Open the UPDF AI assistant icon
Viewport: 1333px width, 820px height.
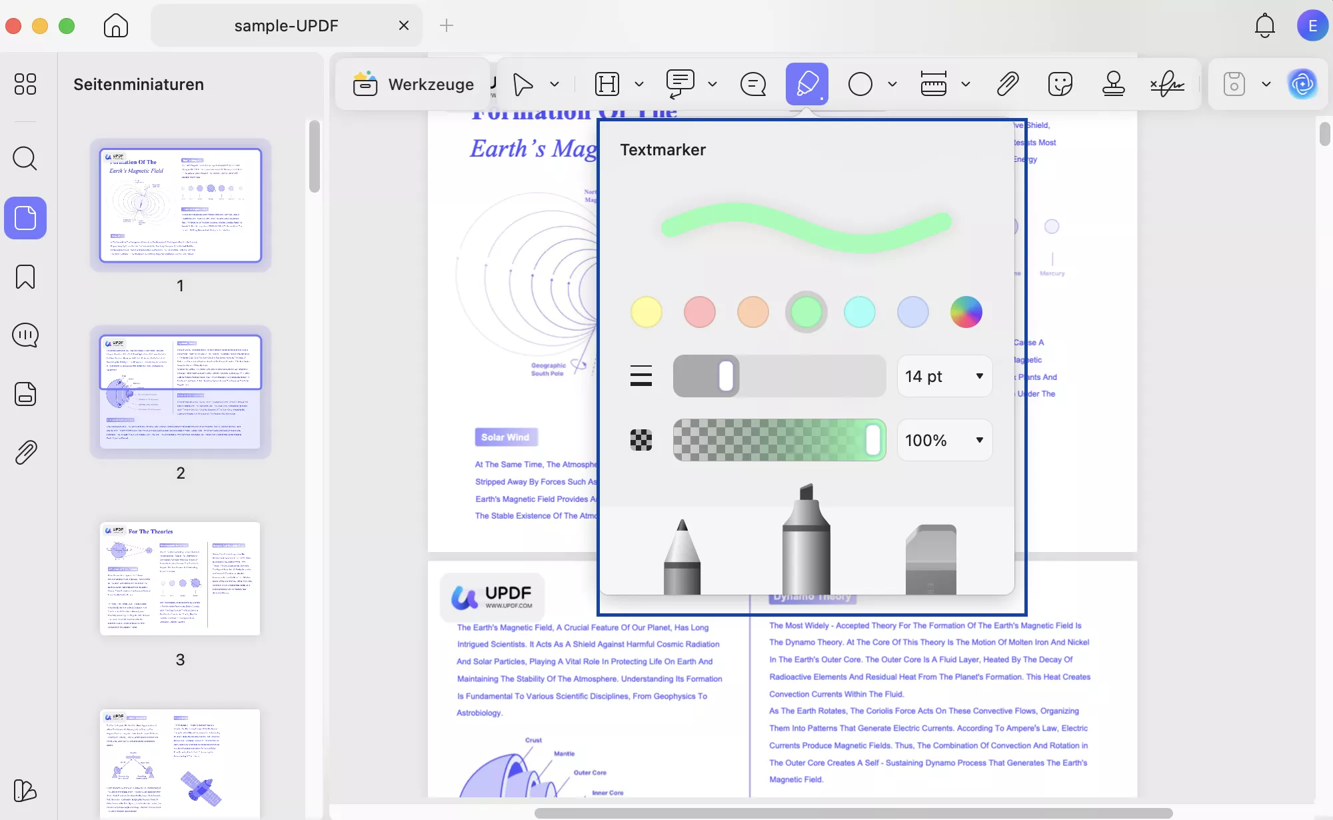[1302, 84]
